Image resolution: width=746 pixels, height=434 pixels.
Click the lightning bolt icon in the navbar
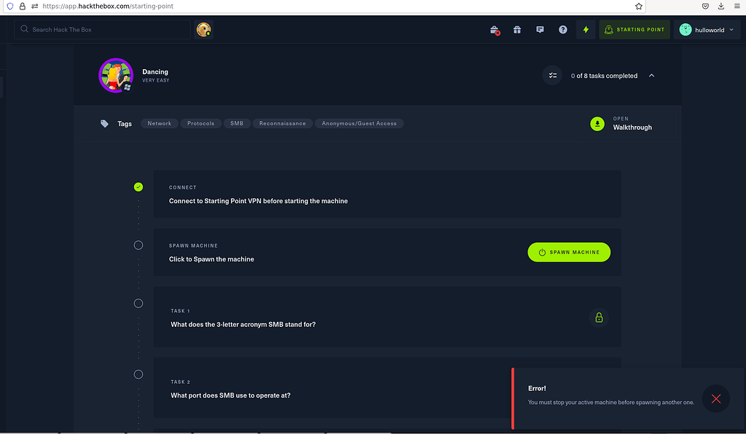point(586,29)
